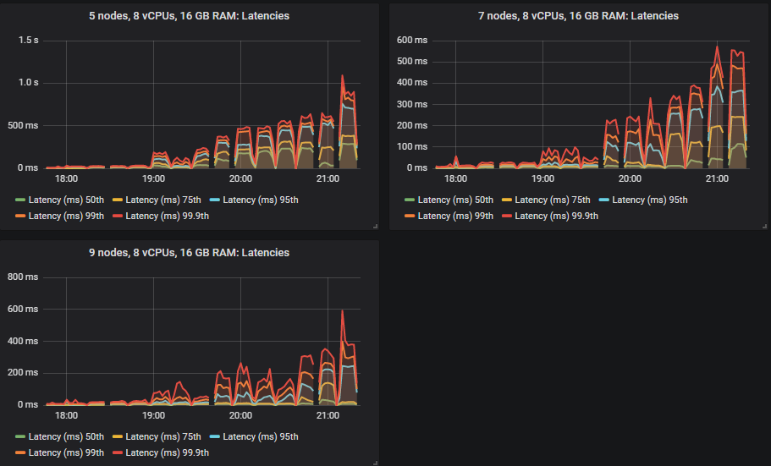771x466 pixels.
Task: Click green 50th color line icon in 9 nodes legend
Action: tap(20, 437)
